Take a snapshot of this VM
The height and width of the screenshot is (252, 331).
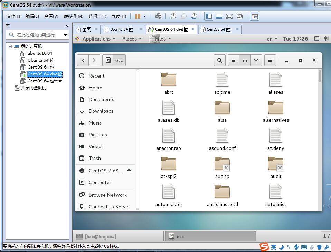point(173,16)
